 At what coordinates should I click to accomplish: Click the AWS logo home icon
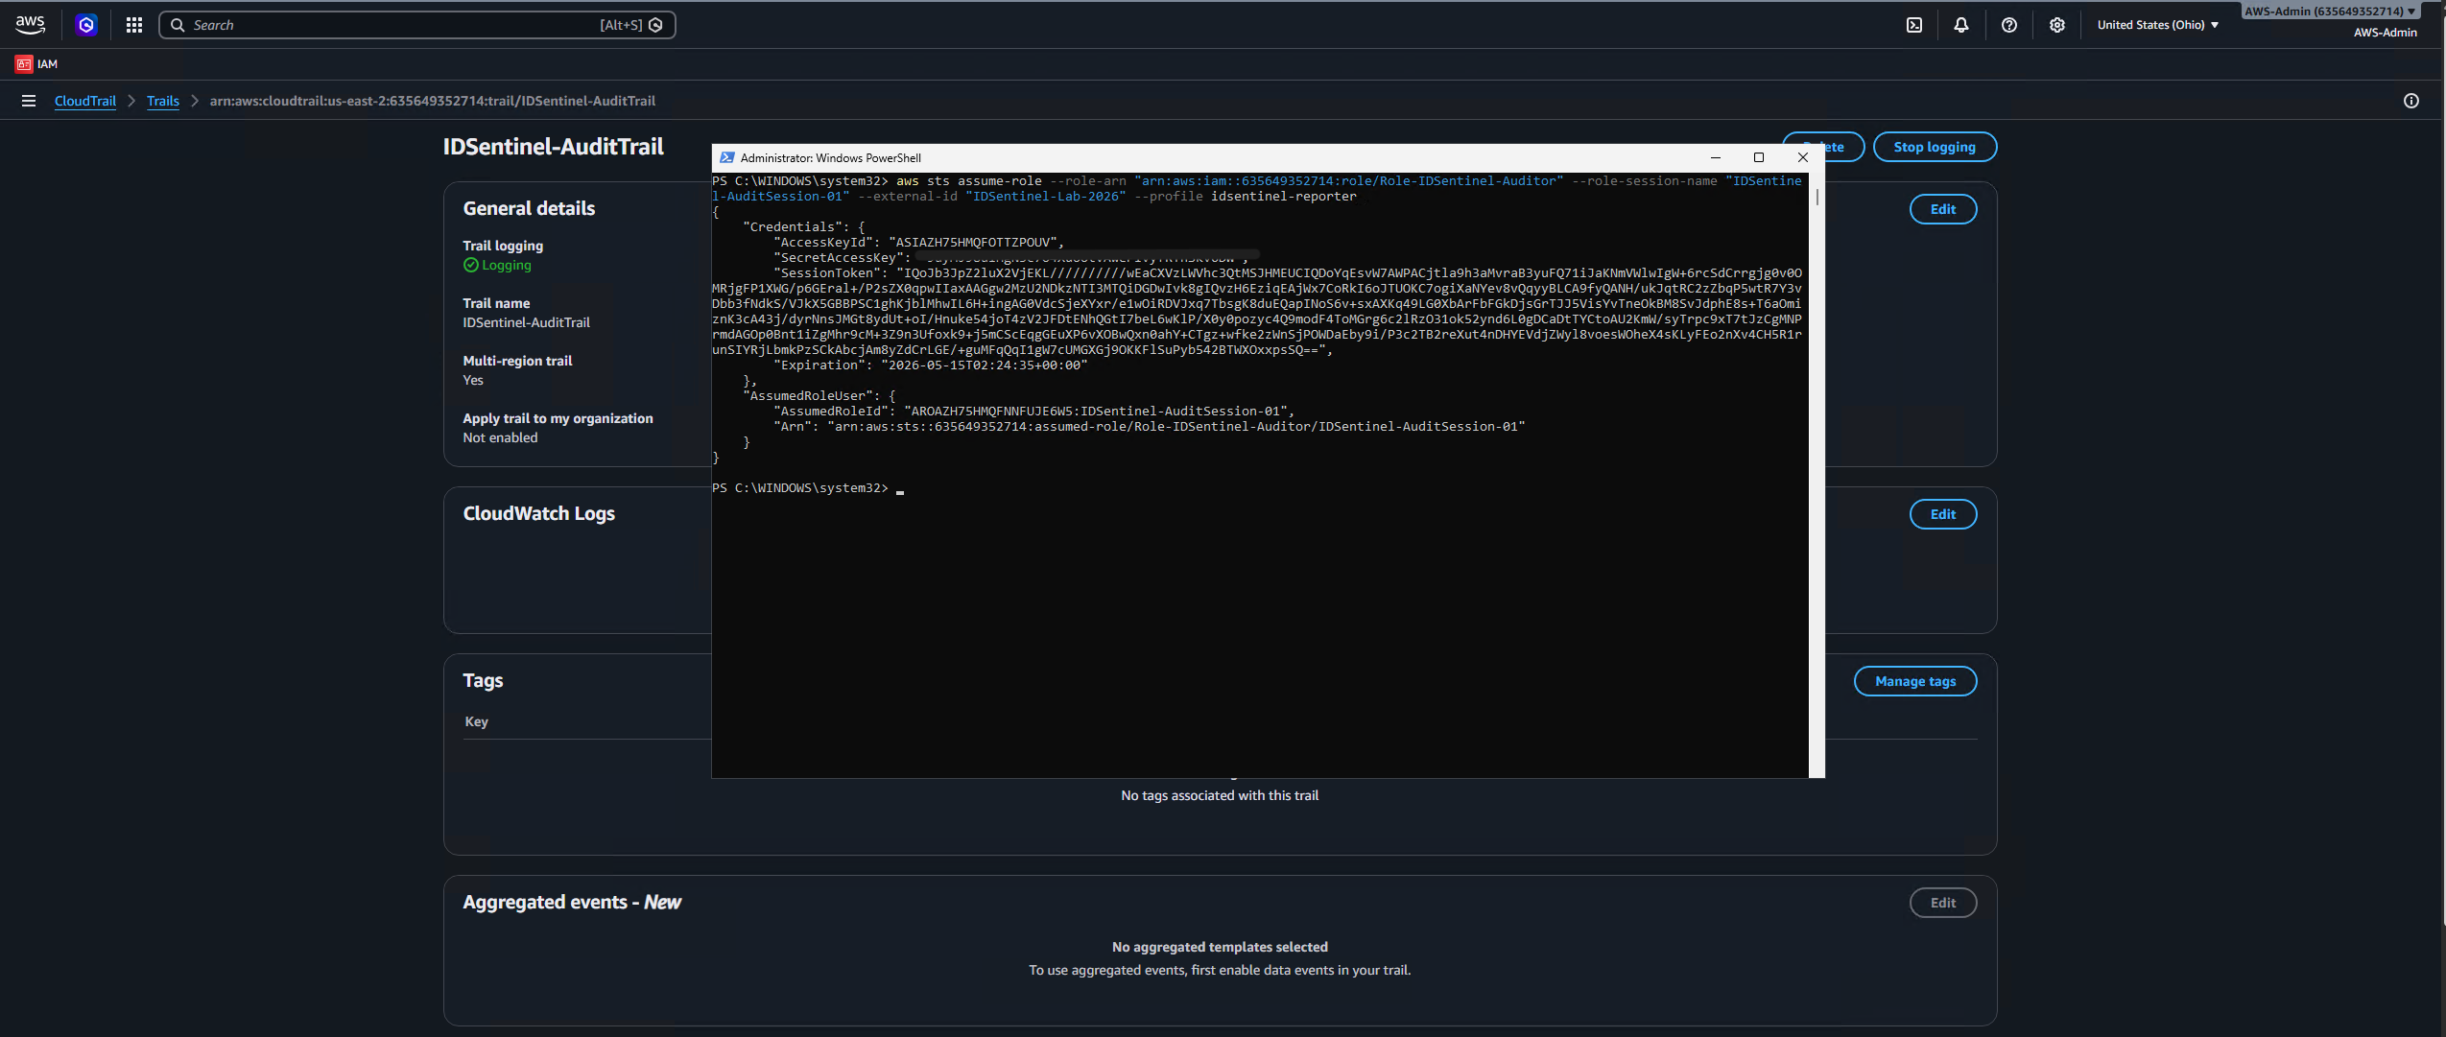tap(30, 24)
